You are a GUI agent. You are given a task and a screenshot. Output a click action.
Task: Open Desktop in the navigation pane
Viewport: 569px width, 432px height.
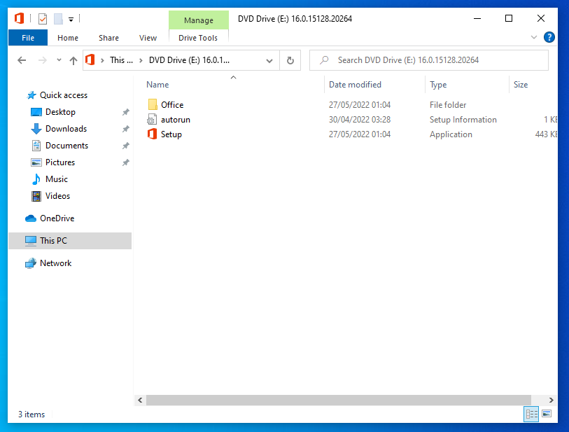(60, 112)
